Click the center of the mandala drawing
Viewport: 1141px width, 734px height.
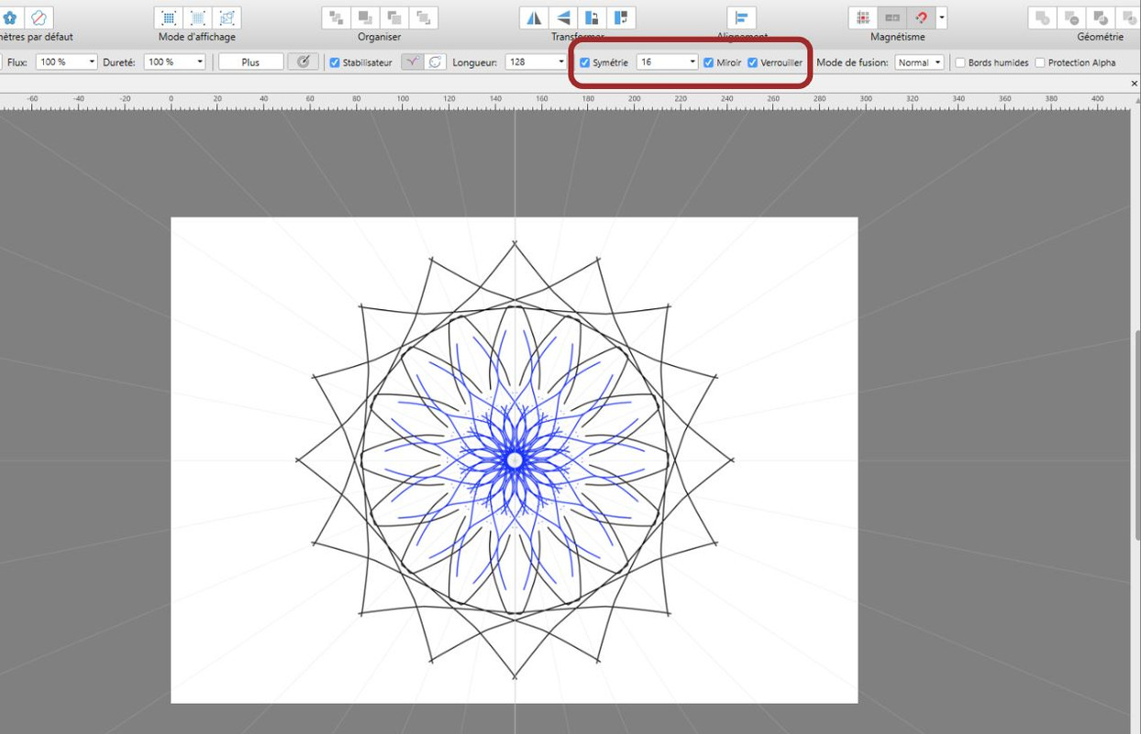coord(515,460)
